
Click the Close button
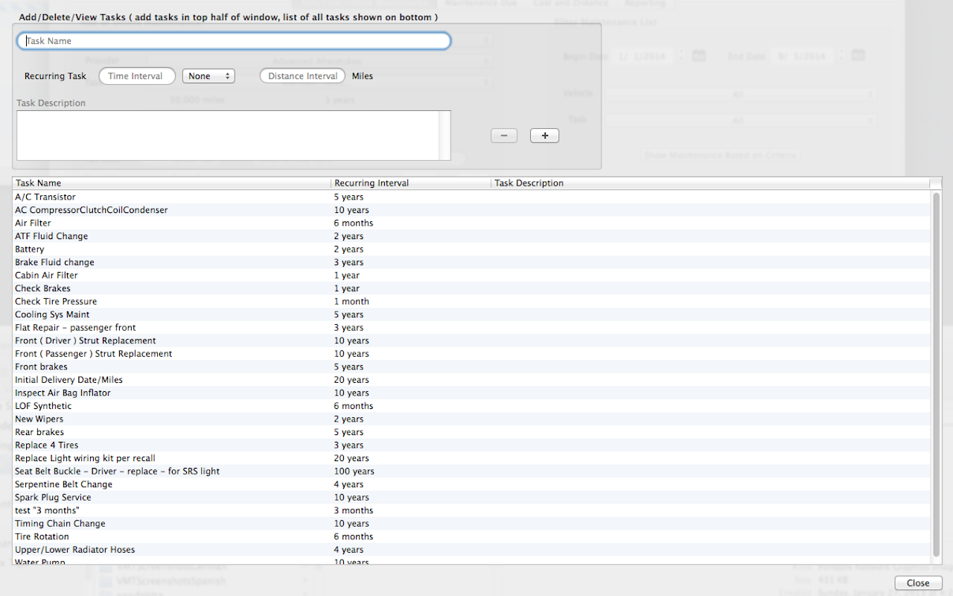coord(917,583)
